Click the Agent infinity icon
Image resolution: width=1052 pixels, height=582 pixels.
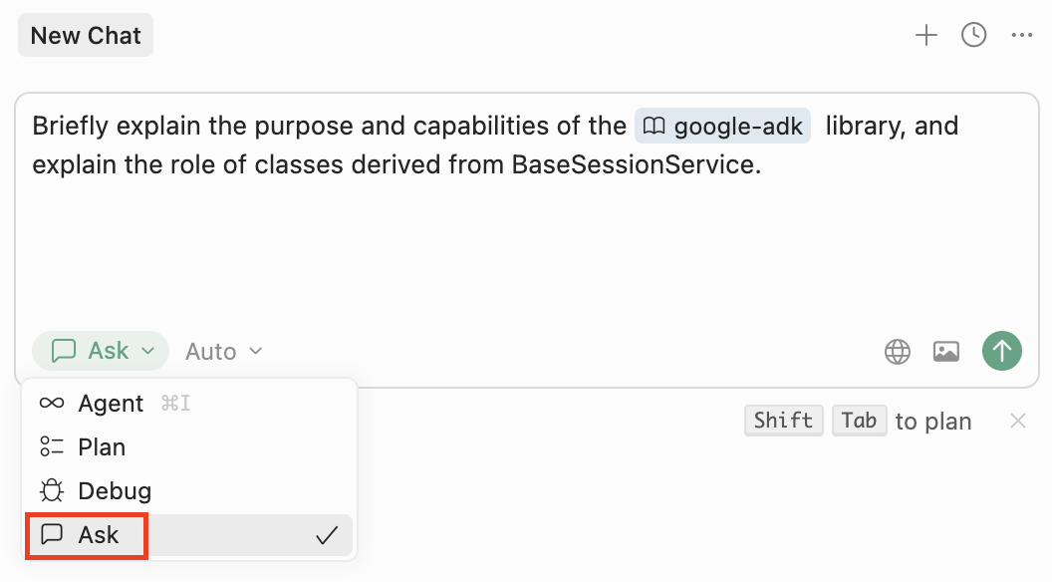click(x=52, y=403)
